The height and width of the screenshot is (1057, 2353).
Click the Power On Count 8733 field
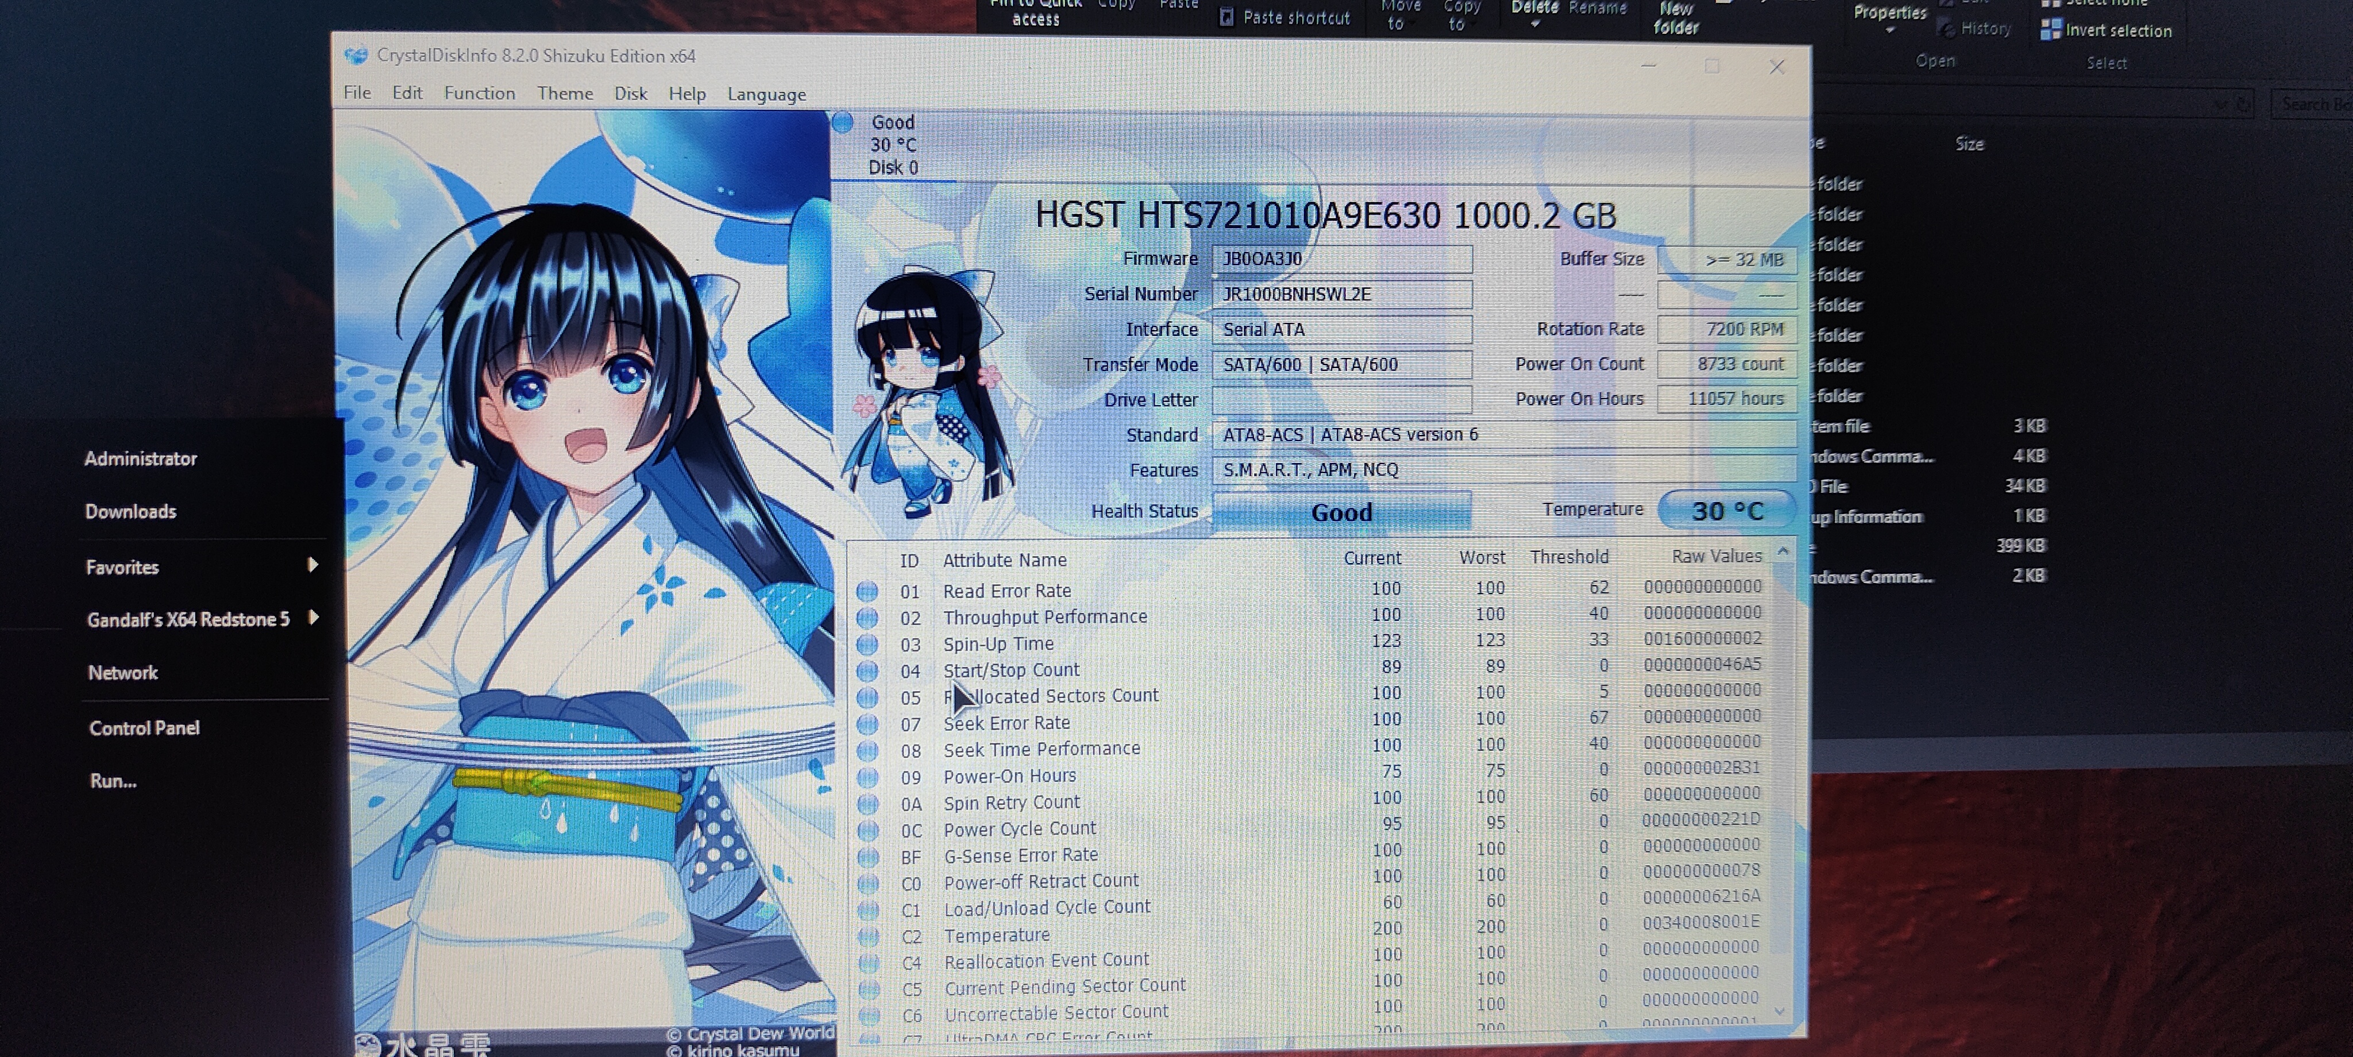tap(1726, 364)
